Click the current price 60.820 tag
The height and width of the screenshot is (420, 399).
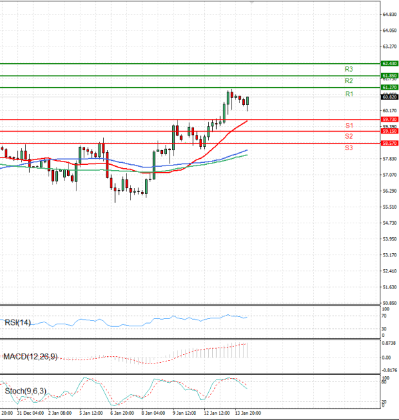click(x=390, y=97)
